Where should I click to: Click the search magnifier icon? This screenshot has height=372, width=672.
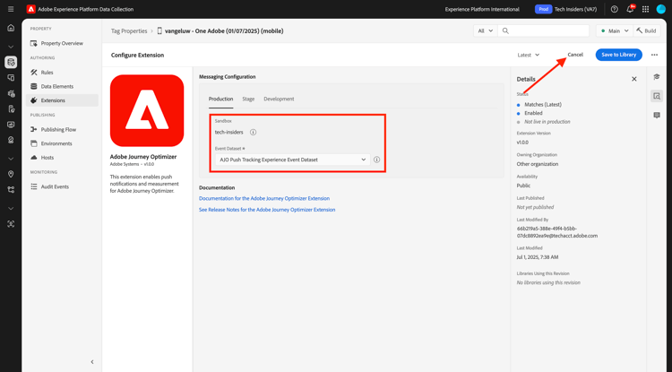pyautogui.click(x=505, y=30)
